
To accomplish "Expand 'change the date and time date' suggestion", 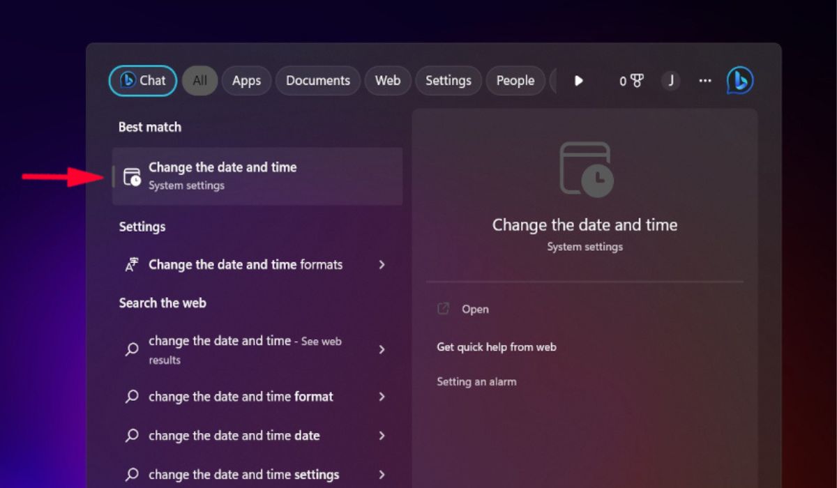I will (x=383, y=436).
